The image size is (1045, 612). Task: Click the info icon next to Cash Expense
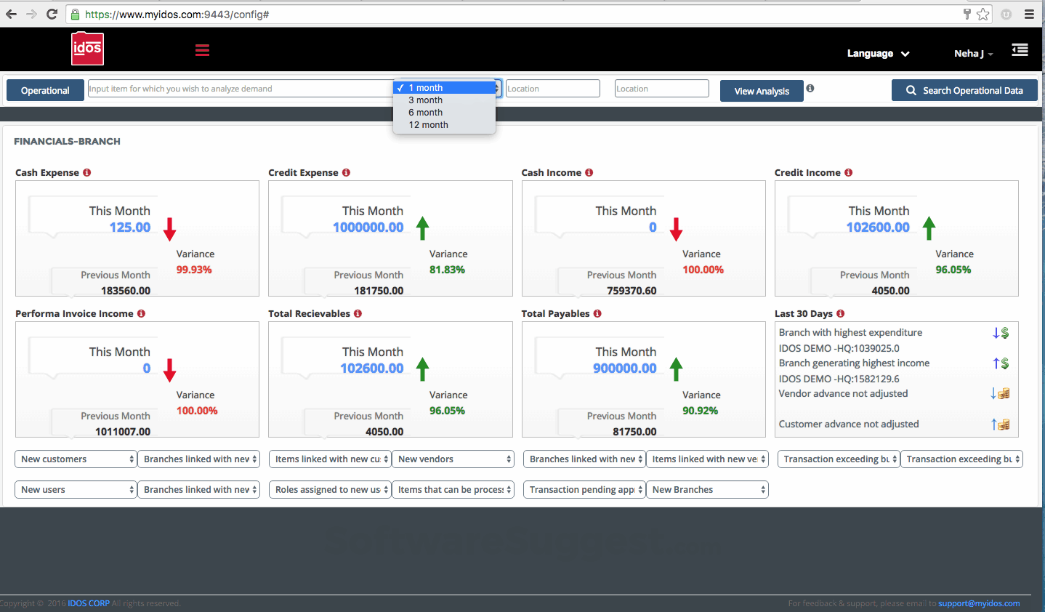point(86,172)
